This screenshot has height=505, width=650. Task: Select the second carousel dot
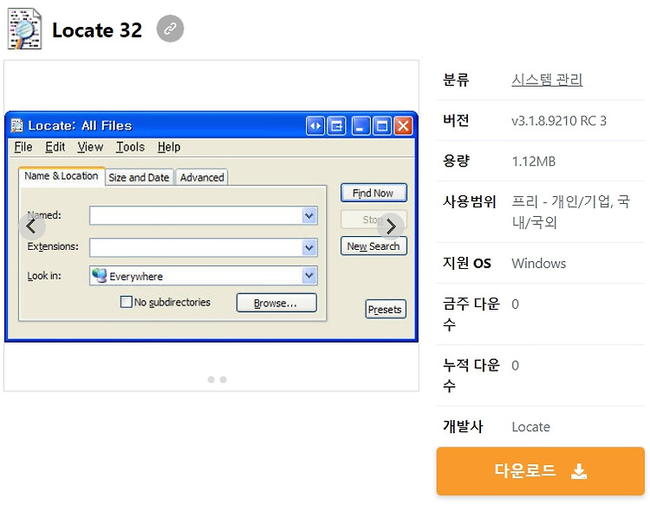[x=223, y=379]
